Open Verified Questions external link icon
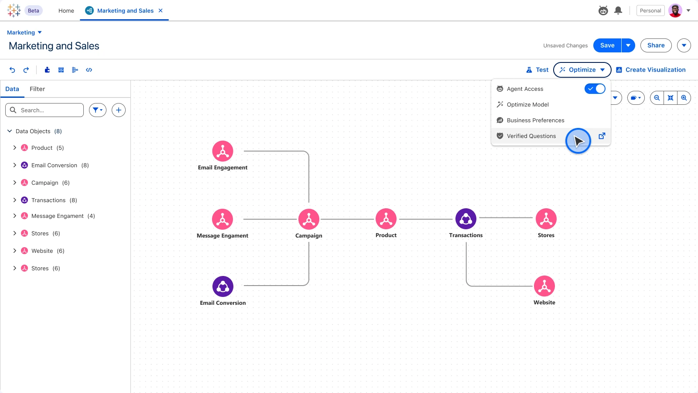This screenshot has height=393, width=698. 602,136
